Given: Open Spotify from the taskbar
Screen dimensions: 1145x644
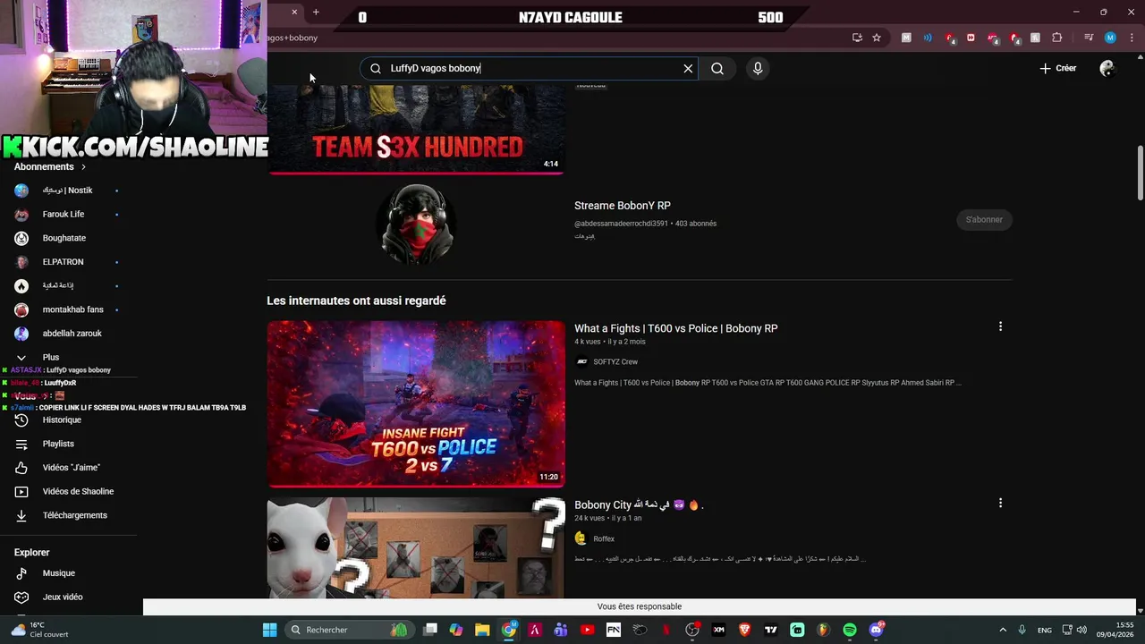Looking at the screenshot, I should click(850, 630).
